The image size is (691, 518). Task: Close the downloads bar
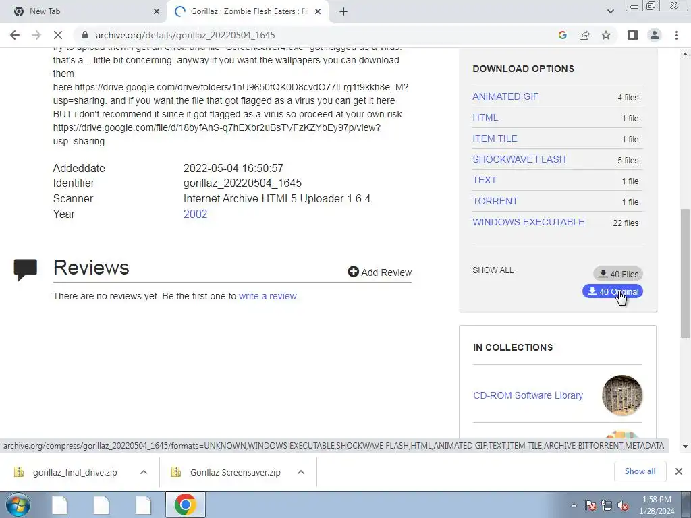point(679,471)
